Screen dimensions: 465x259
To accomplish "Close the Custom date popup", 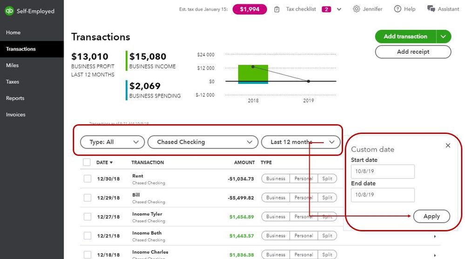I will (448, 145).
